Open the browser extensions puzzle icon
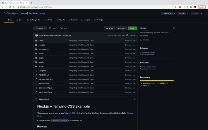Viewport: 208px width, 130px height. (191, 7)
